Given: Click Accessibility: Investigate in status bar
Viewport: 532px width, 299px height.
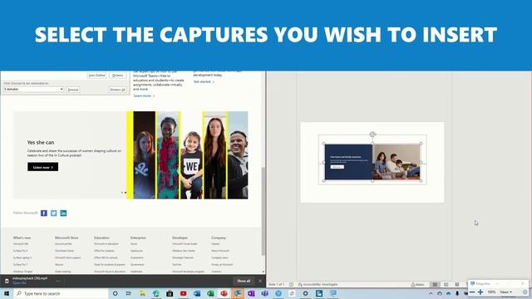Looking at the screenshot, I should (x=318, y=284).
